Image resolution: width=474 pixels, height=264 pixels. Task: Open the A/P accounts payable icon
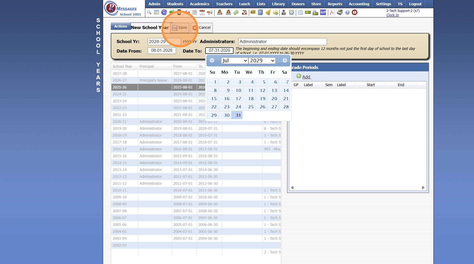(x=323, y=12)
